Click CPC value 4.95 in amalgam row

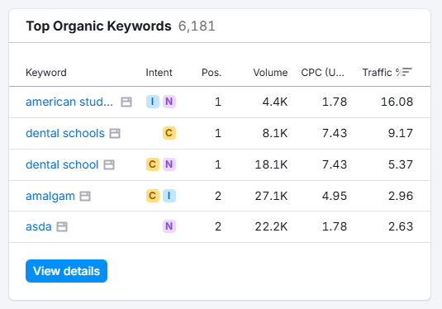tap(335, 196)
